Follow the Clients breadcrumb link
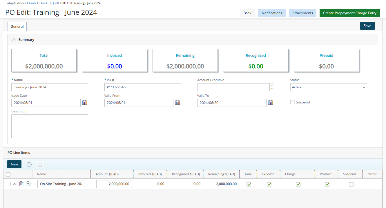This screenshot has width=386, height=208. [32, 3]
